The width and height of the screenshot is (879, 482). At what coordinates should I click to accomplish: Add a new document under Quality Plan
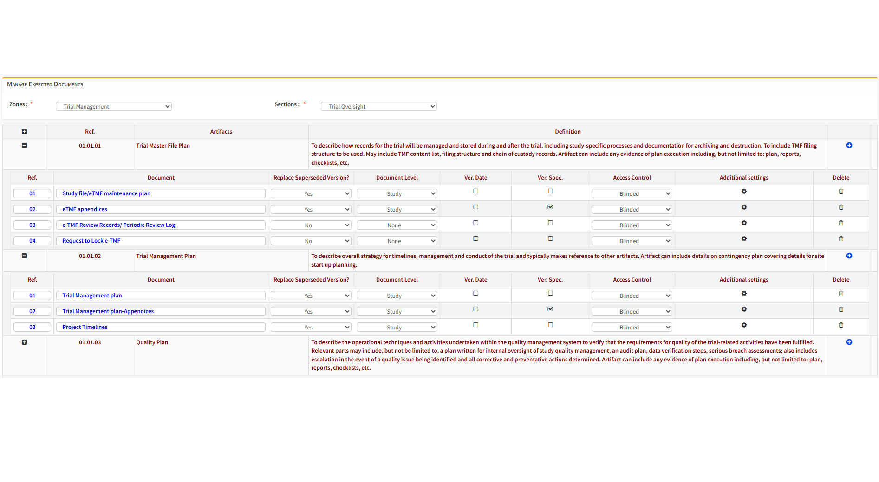tap(849, 342)
